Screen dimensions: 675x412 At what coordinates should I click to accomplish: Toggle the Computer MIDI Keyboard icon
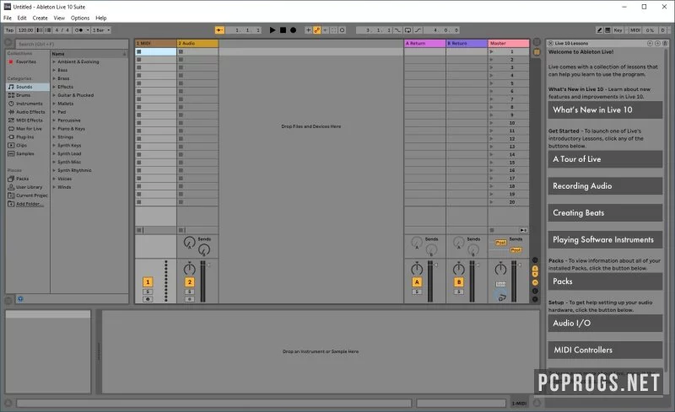607,30
